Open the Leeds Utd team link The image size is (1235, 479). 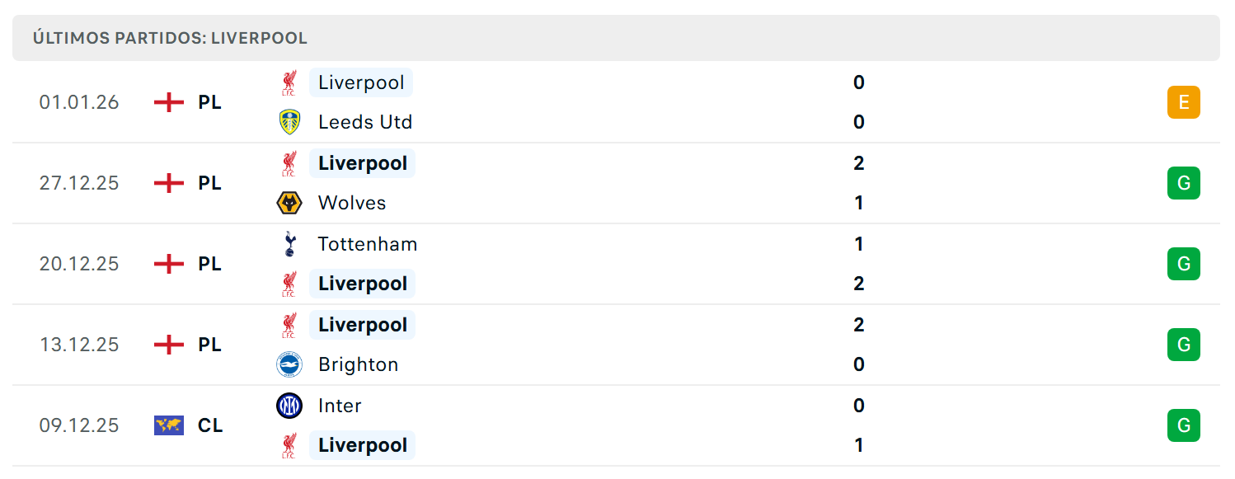(365, 122)
